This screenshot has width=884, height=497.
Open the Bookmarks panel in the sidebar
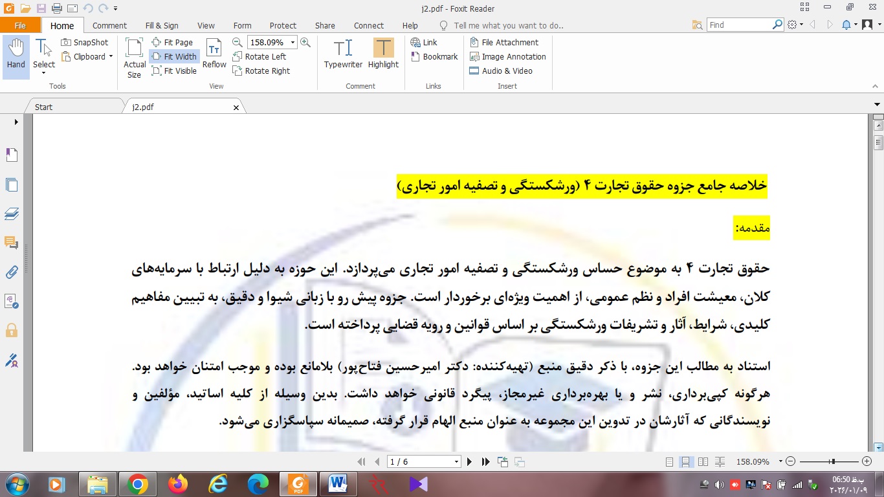coord(12,155)
